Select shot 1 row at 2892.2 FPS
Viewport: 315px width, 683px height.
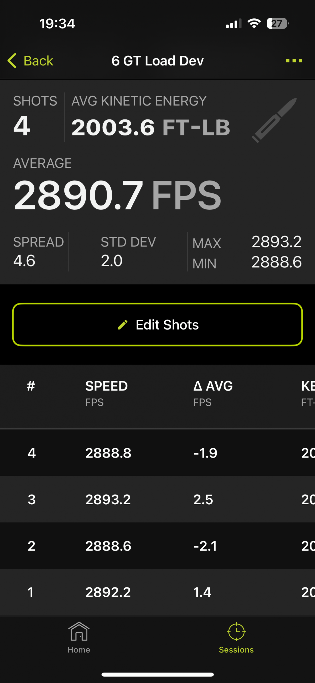157,592
